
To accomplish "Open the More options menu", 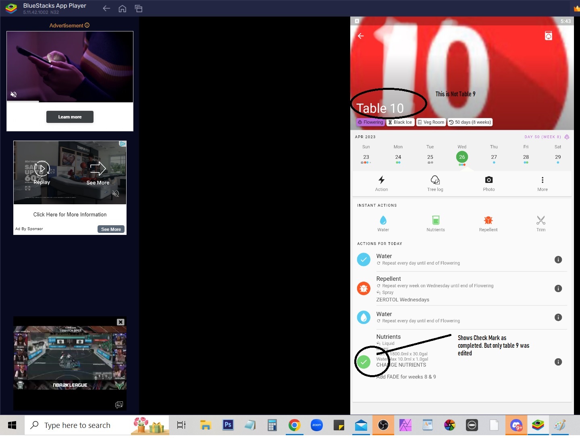I will (542, 183).
